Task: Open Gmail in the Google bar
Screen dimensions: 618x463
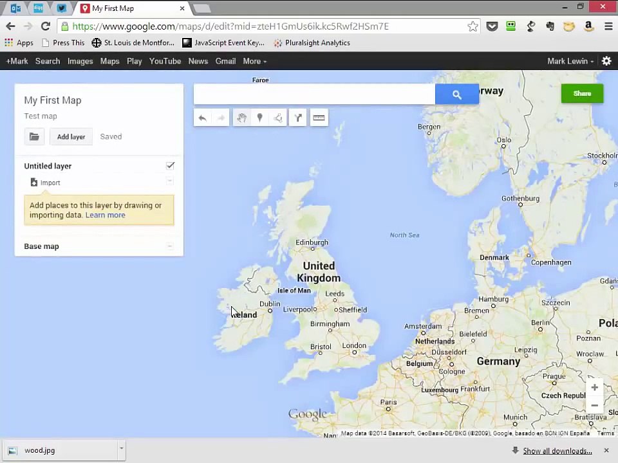Action: tap(225, 61)
